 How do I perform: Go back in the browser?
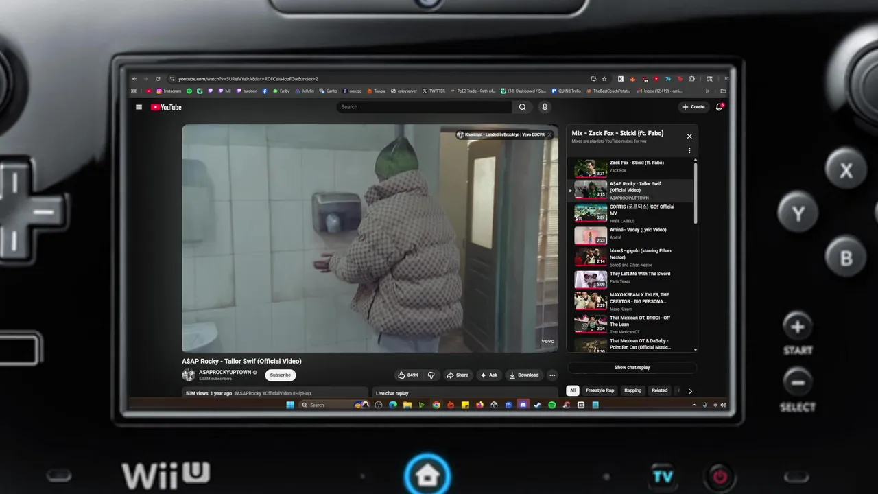tap(134, 79)
